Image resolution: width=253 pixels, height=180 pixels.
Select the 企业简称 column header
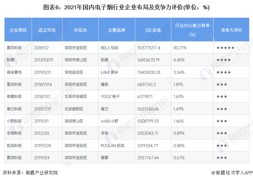click(x=18, y=30)
